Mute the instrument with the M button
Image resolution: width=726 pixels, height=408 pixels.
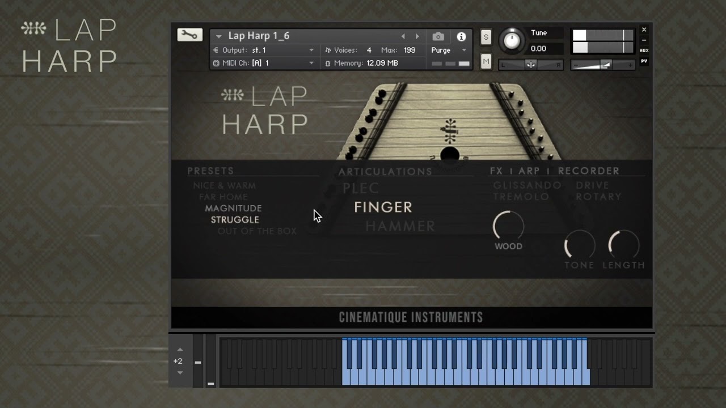click(x=486, y=62)
